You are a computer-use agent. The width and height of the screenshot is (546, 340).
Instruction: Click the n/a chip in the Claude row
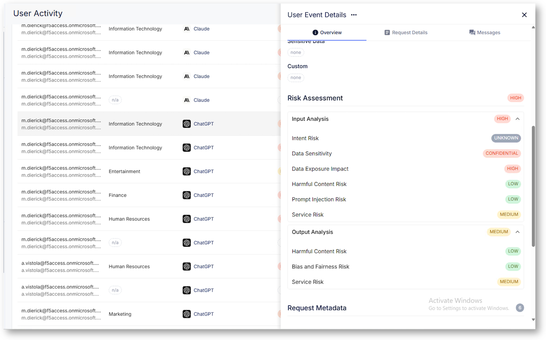115,100
